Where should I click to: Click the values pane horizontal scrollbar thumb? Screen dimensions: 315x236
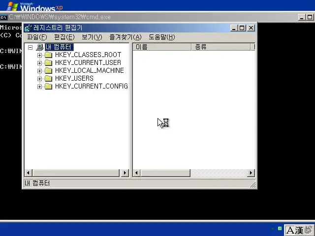[165, 173]
